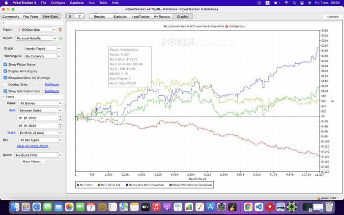Screen dimensions: 344x215
Task: Switch to the Statistics tab
Action: coord(120,16)
